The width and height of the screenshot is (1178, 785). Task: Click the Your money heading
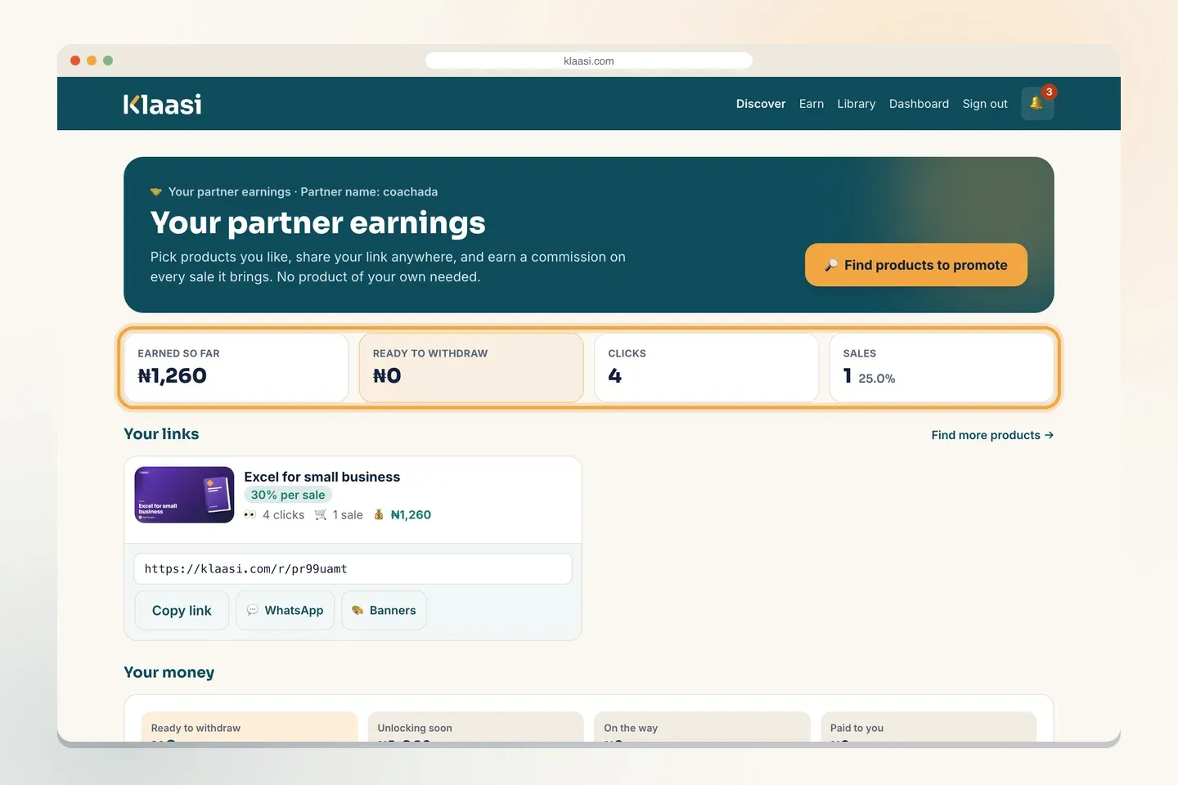click(169, 672)
